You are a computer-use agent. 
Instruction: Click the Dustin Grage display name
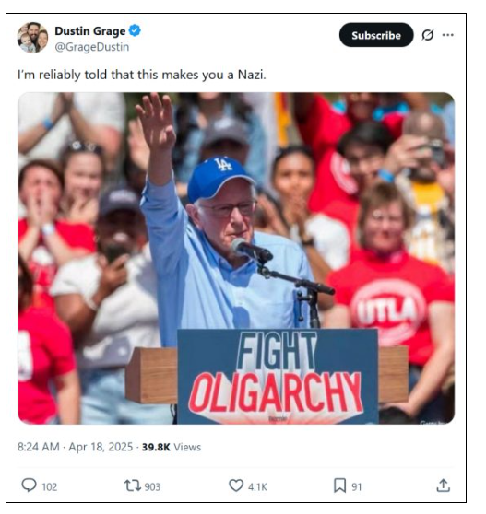coord(90,31)
